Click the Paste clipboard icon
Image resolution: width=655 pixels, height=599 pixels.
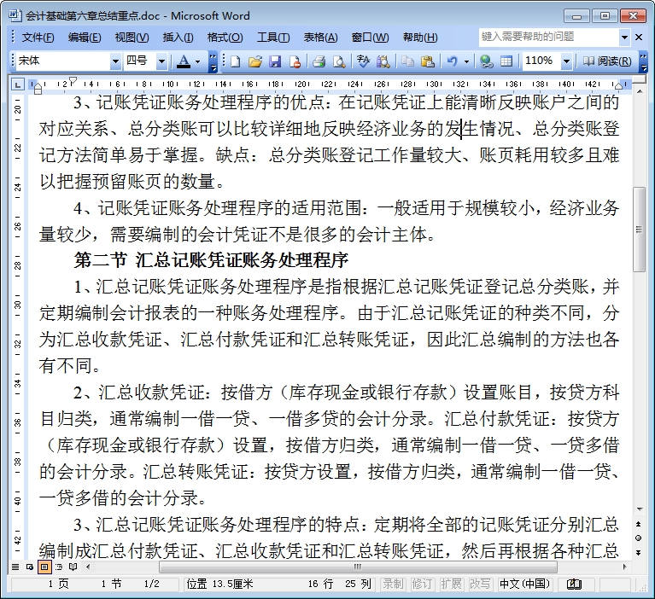[x=427, y=61]
